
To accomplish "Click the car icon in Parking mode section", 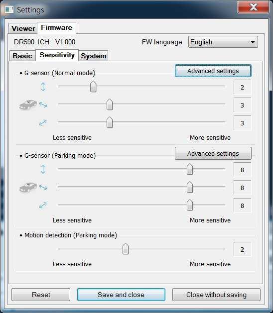I will 28,187.
